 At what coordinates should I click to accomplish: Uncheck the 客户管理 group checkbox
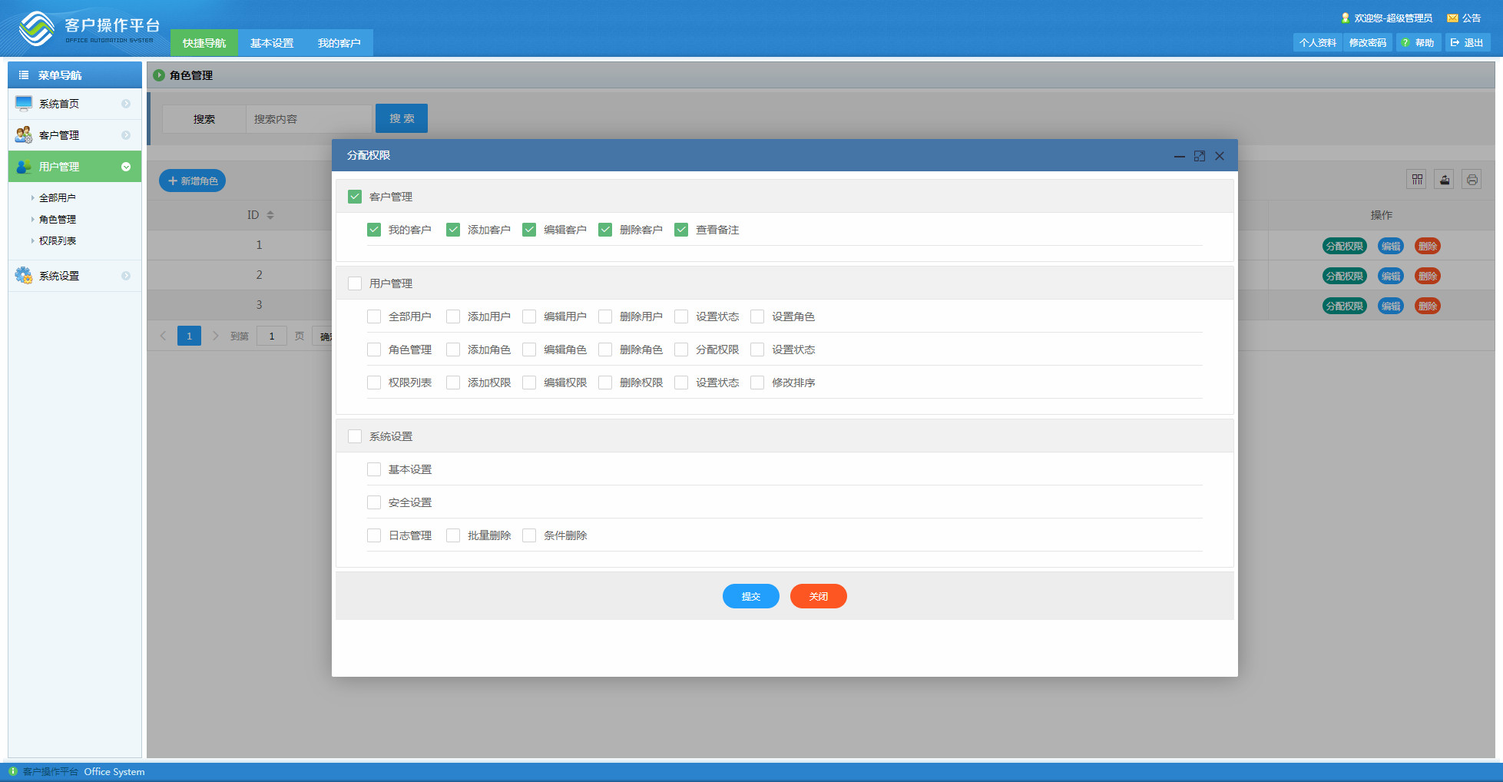355,197
